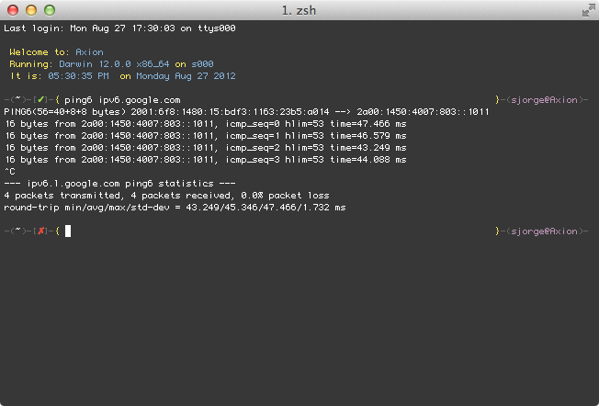599x406 pixels.
Task: Click the ping reply line with icmp_seq=2
Action: click(206, 148)
